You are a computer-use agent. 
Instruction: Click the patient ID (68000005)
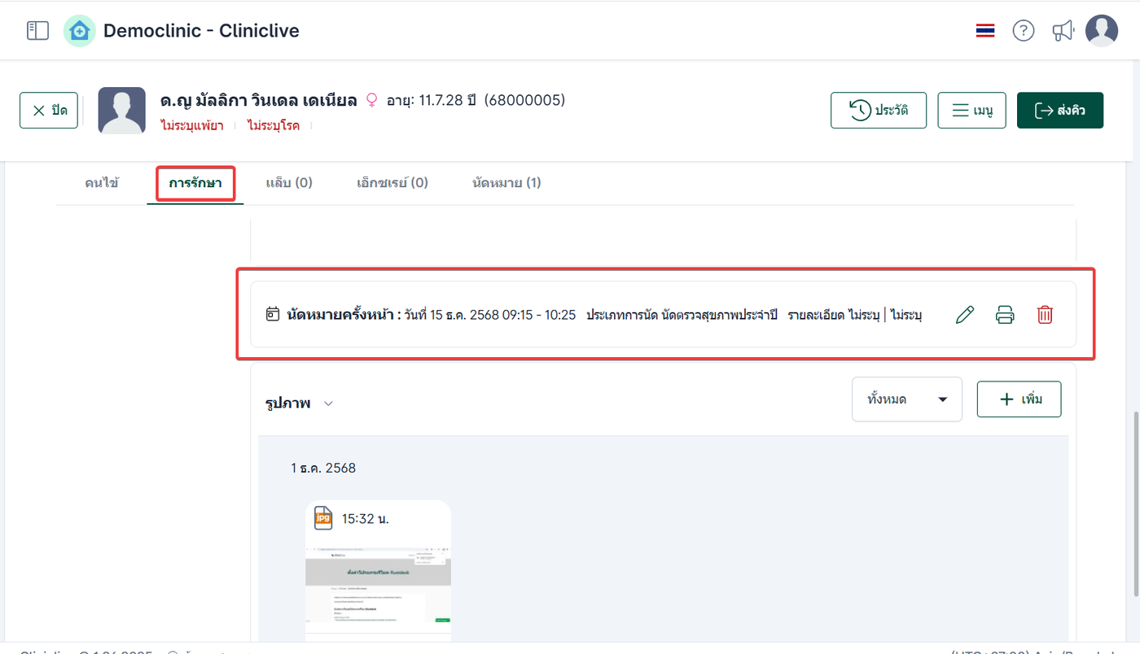click(x=524, y=101)
